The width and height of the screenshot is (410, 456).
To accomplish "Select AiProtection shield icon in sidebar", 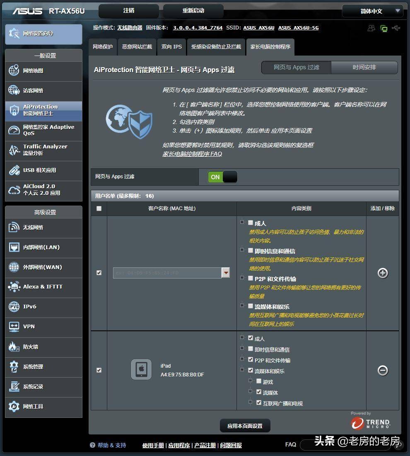I will (x=14, y=110).
